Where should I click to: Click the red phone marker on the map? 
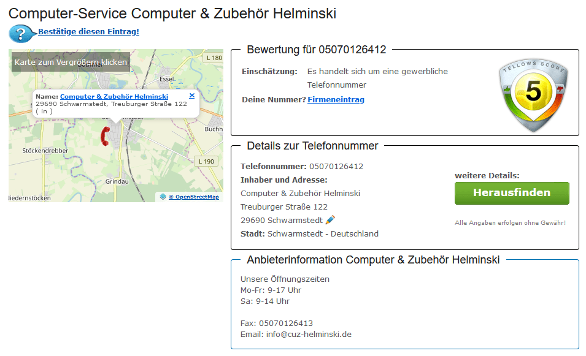pos(105,136)
